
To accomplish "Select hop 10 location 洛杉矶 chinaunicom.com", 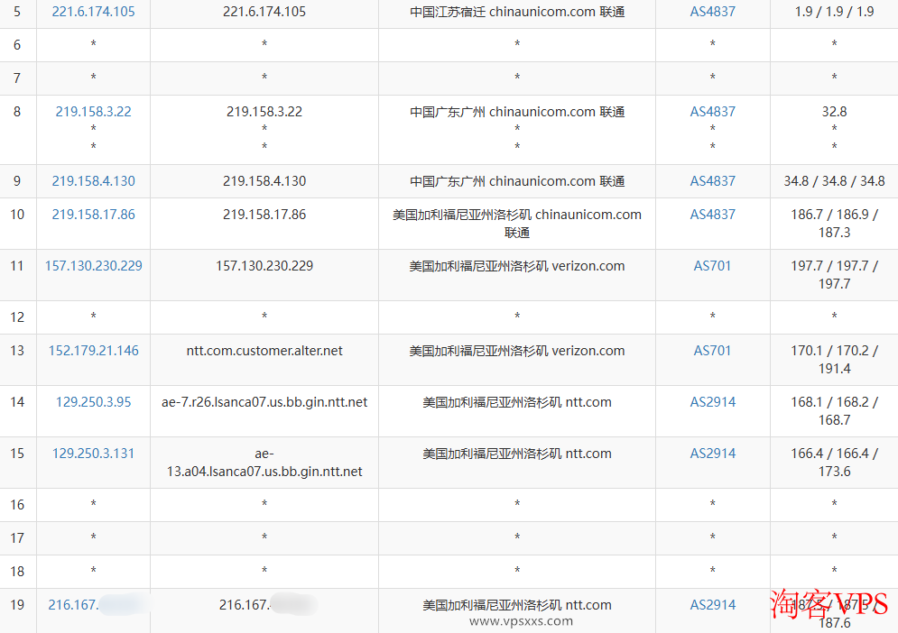I will 517,224.
